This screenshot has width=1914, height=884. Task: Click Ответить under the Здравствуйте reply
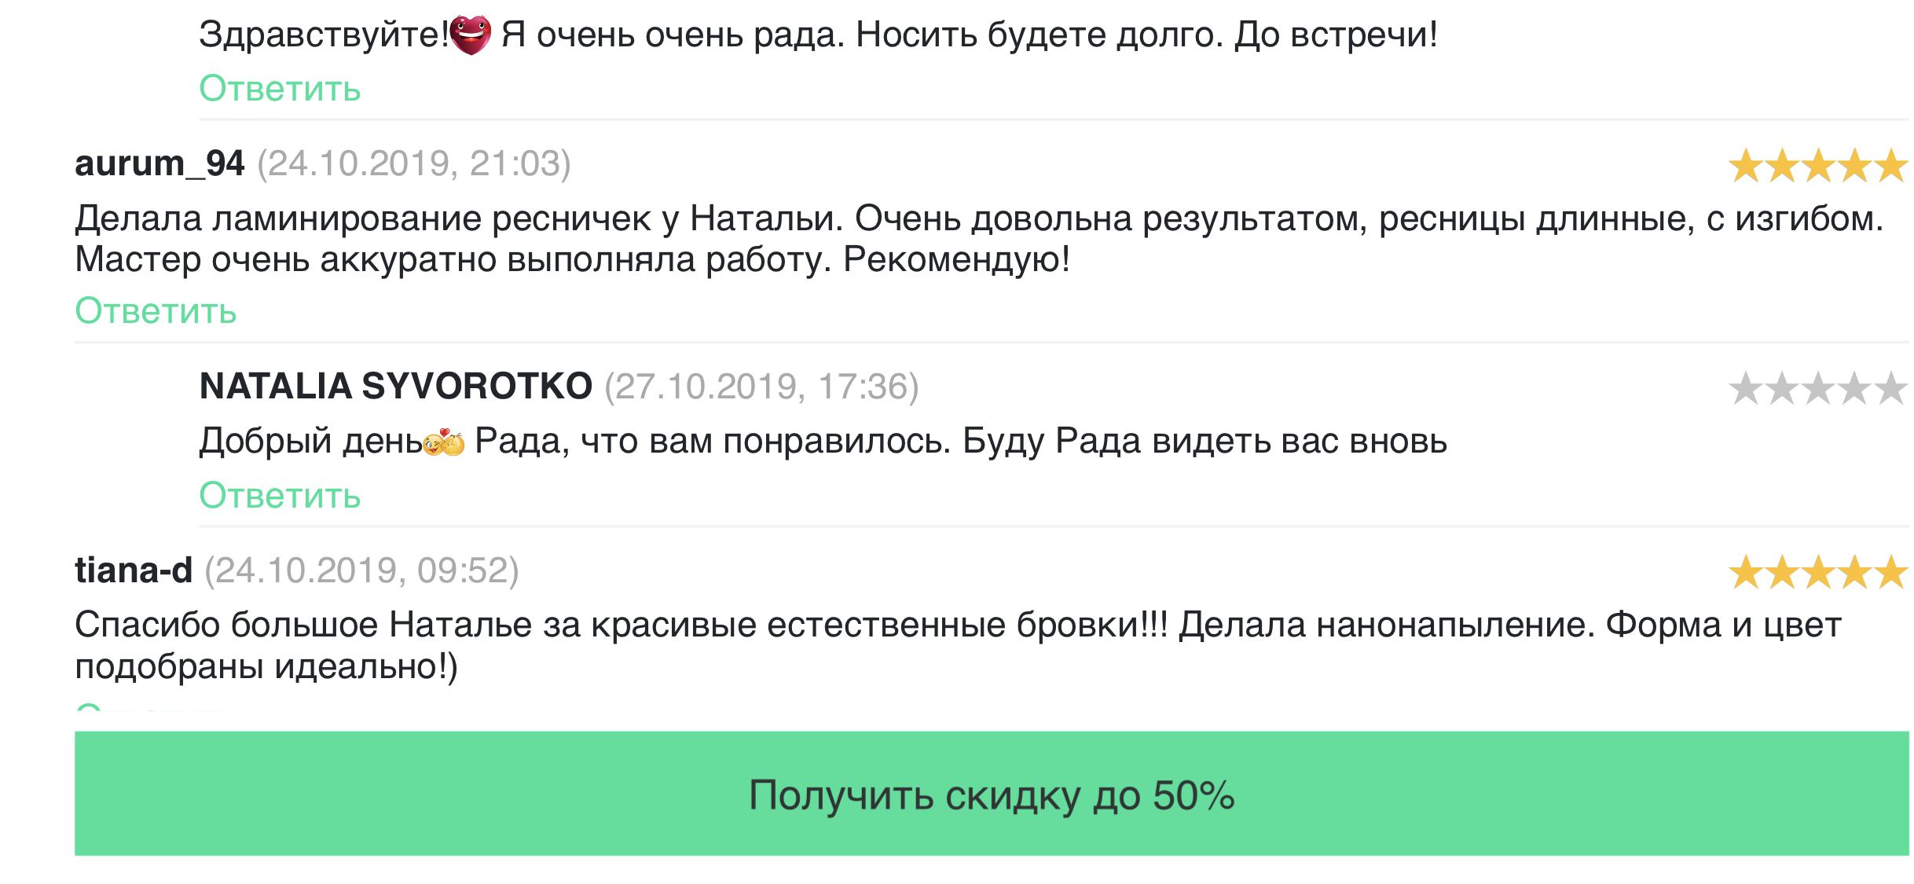click(x=280, y=89)
